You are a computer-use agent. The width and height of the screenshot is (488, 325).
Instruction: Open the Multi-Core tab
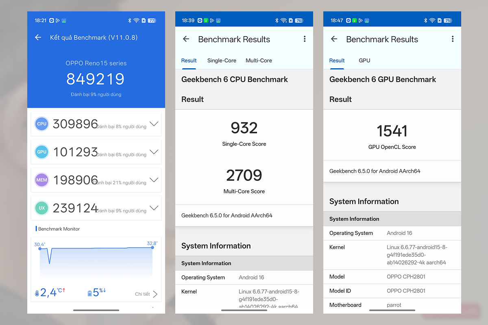pyautogui.click(x=259, y=60)
